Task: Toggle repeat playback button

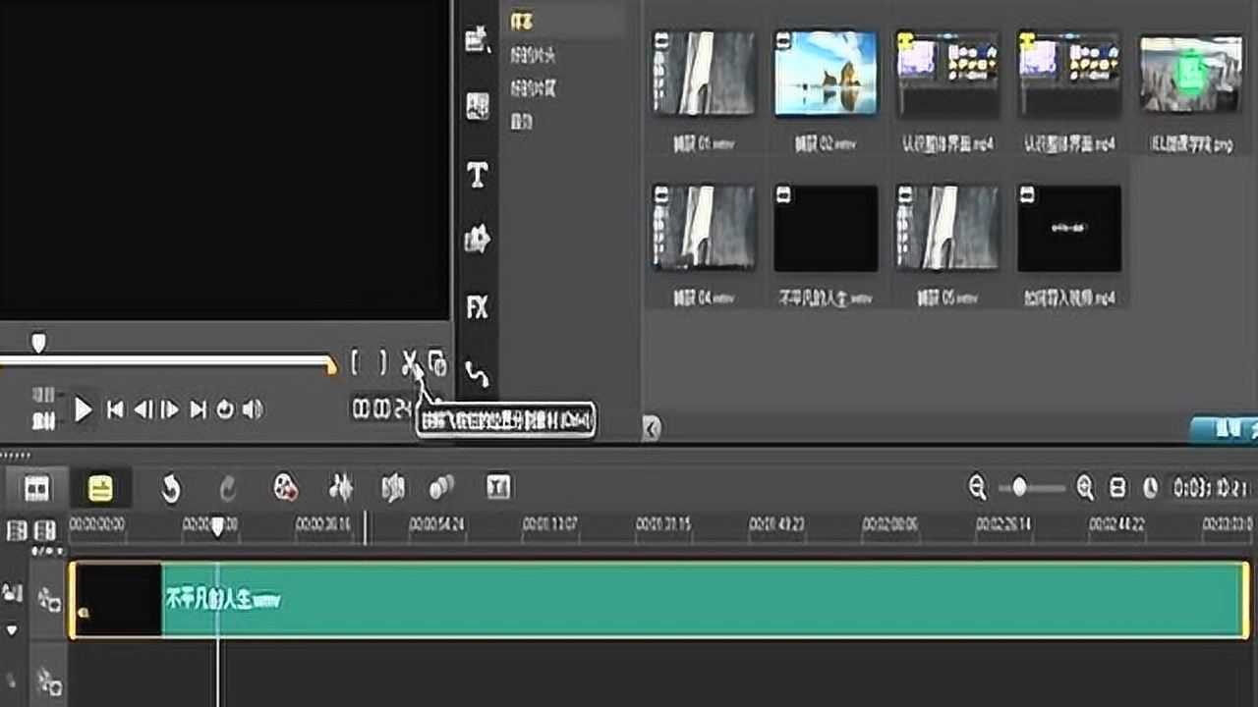Action: click(225, 409)
